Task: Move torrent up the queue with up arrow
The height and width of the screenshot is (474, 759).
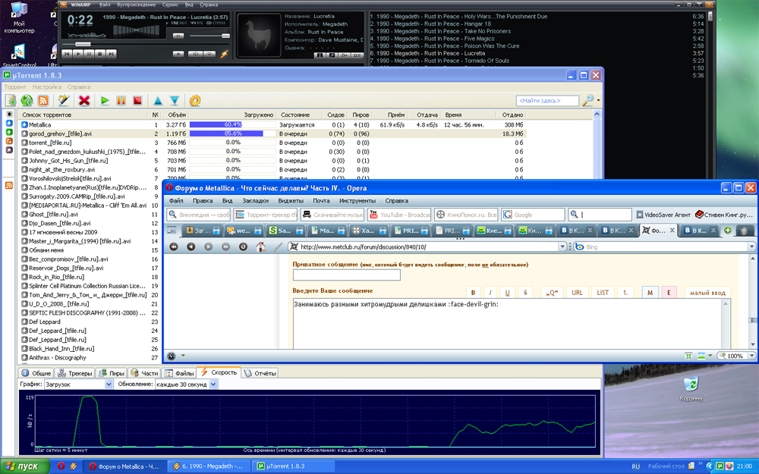Action: tap(158, 100)
